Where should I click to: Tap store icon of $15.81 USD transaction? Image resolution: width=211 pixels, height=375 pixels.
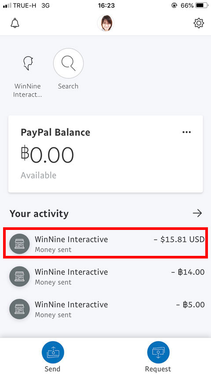pyautogui.click(x=19, y=244)
